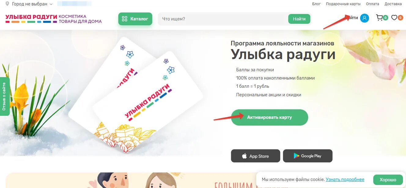Click the grid icon in Каталог button
The width and height of the screenshot is (406, 188).
pos(124,19)
